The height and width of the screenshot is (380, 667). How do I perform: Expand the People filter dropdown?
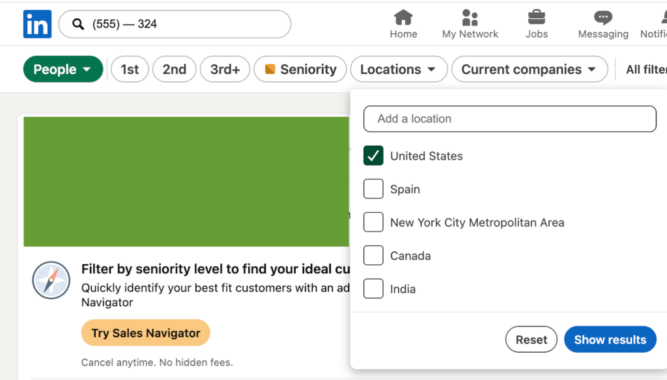click(x=63, y=70)
